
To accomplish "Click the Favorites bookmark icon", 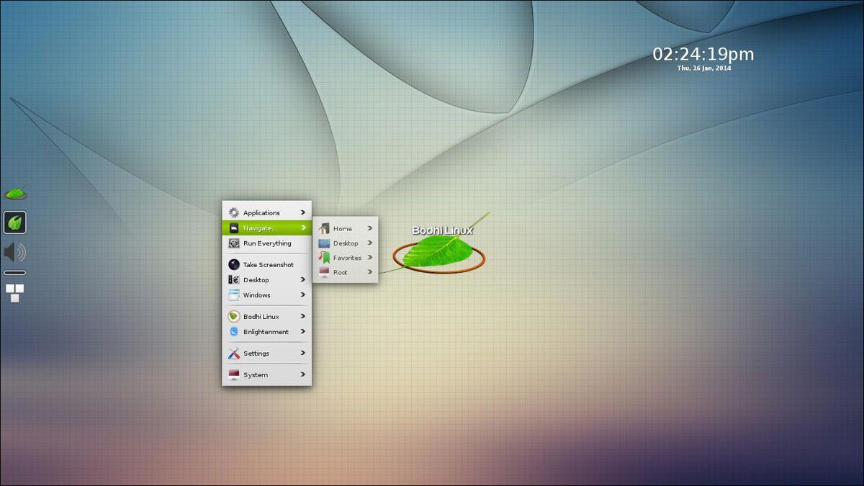I will tap(324, 257).
